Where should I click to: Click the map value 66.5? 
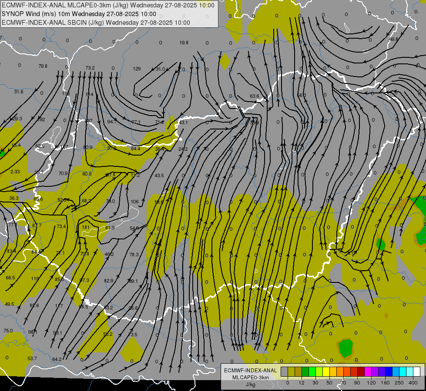10,278
